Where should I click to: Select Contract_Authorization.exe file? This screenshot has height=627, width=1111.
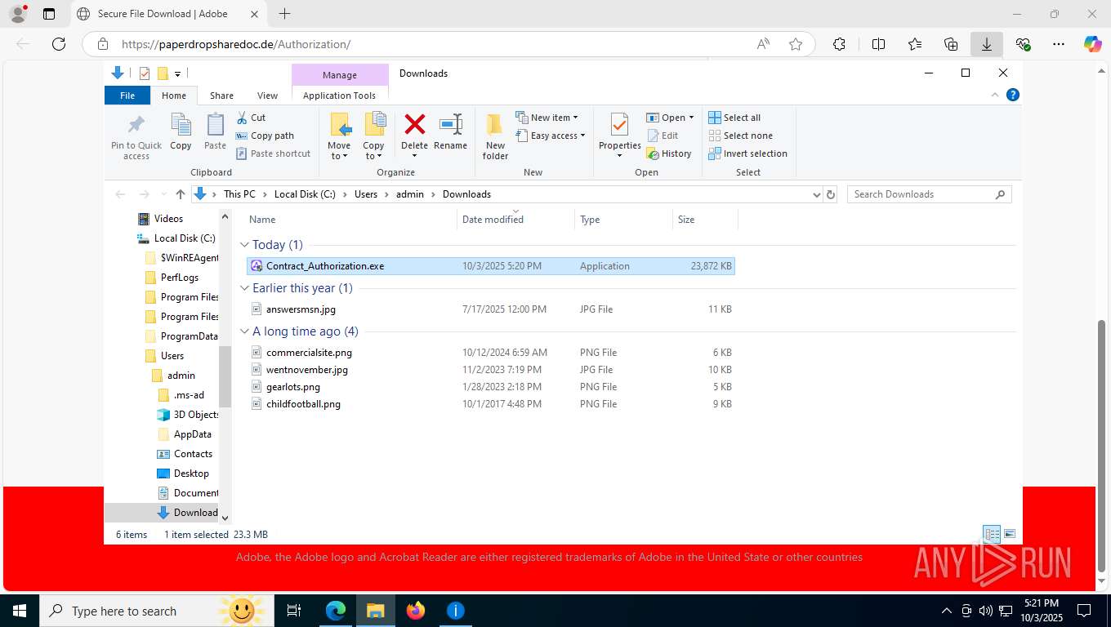[490, 266]
